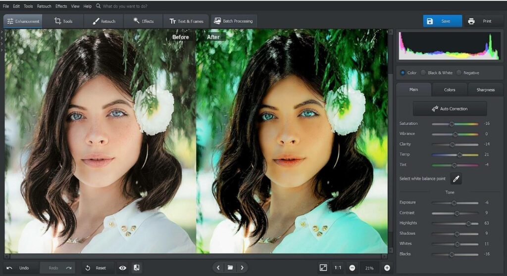Open the View menu

75,6
